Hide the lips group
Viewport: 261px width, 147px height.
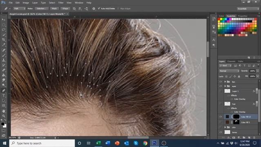click(x=221, y=82)
